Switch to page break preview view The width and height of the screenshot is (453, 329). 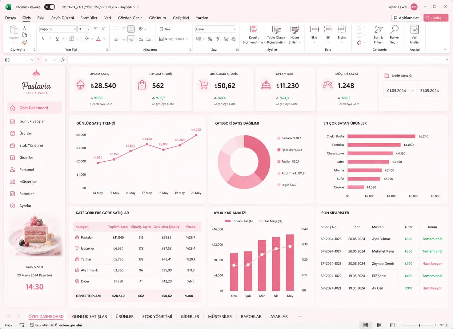392,325
